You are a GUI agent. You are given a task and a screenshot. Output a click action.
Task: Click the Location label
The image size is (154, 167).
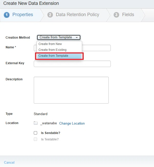coord(12,123)
